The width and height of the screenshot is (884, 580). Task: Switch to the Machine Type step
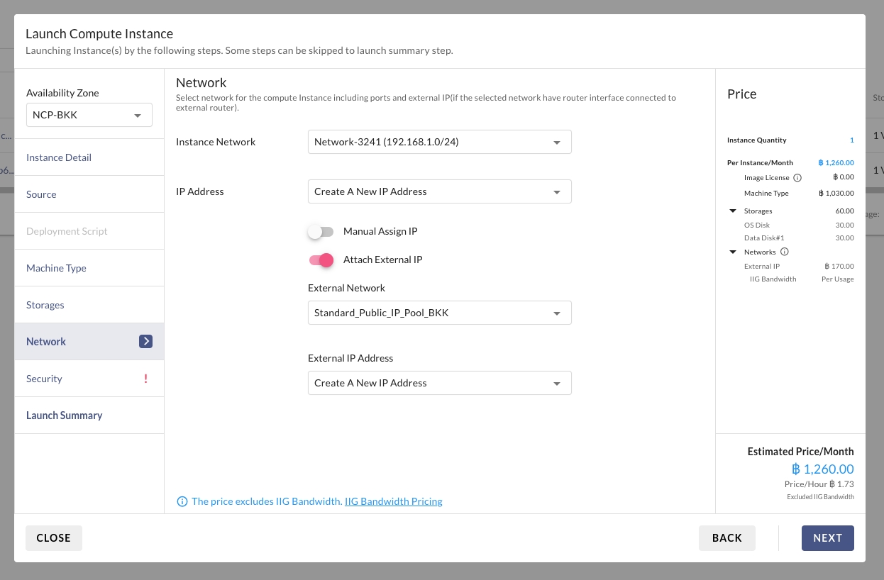tap(56, 268)
